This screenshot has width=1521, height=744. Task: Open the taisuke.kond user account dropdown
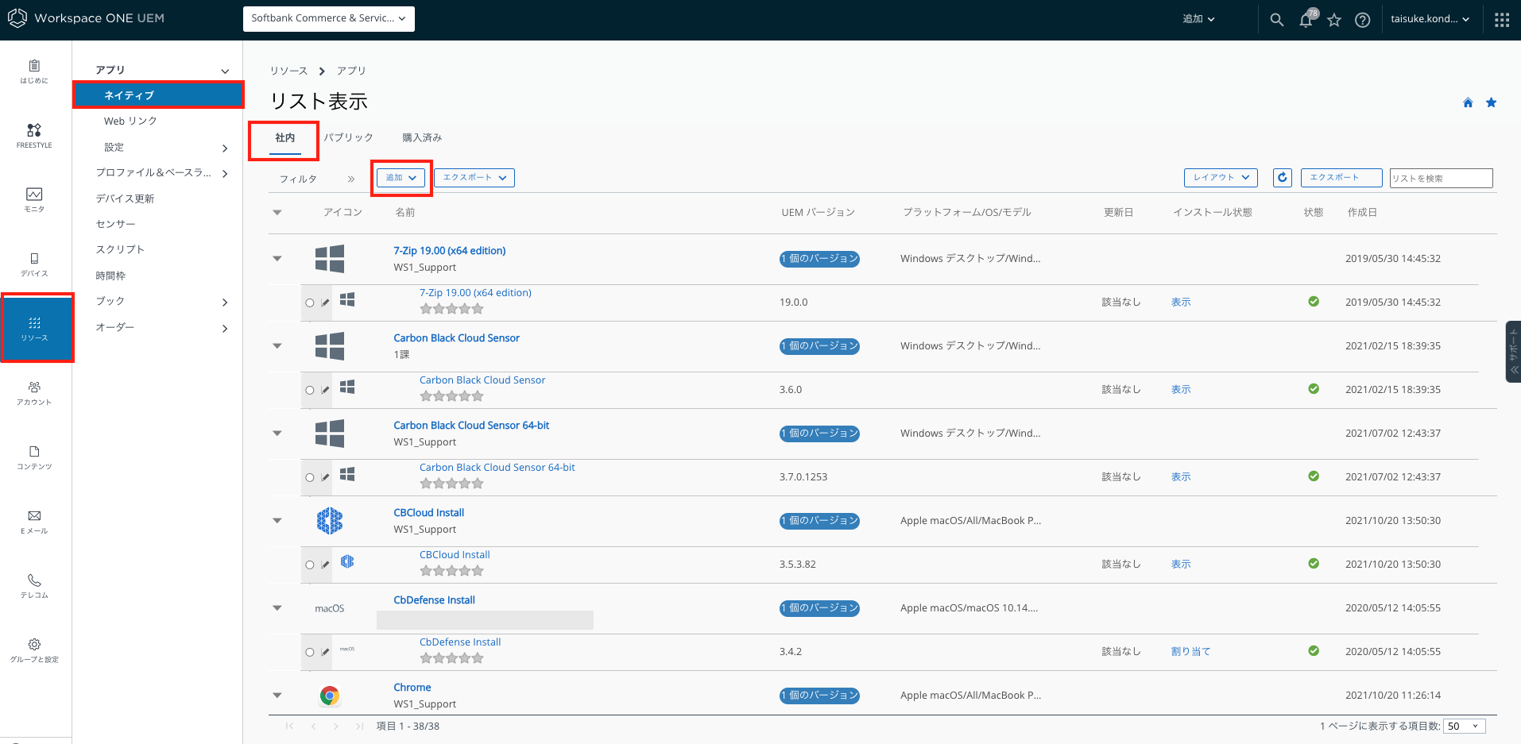(x=1430, y=19)
